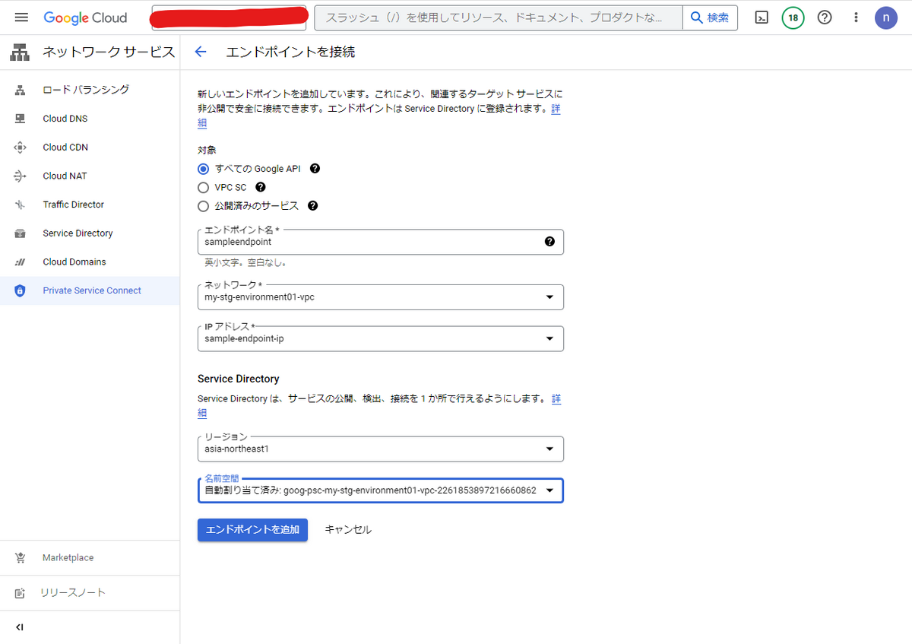Click the Service Directory section heading

tap(239, 379)
